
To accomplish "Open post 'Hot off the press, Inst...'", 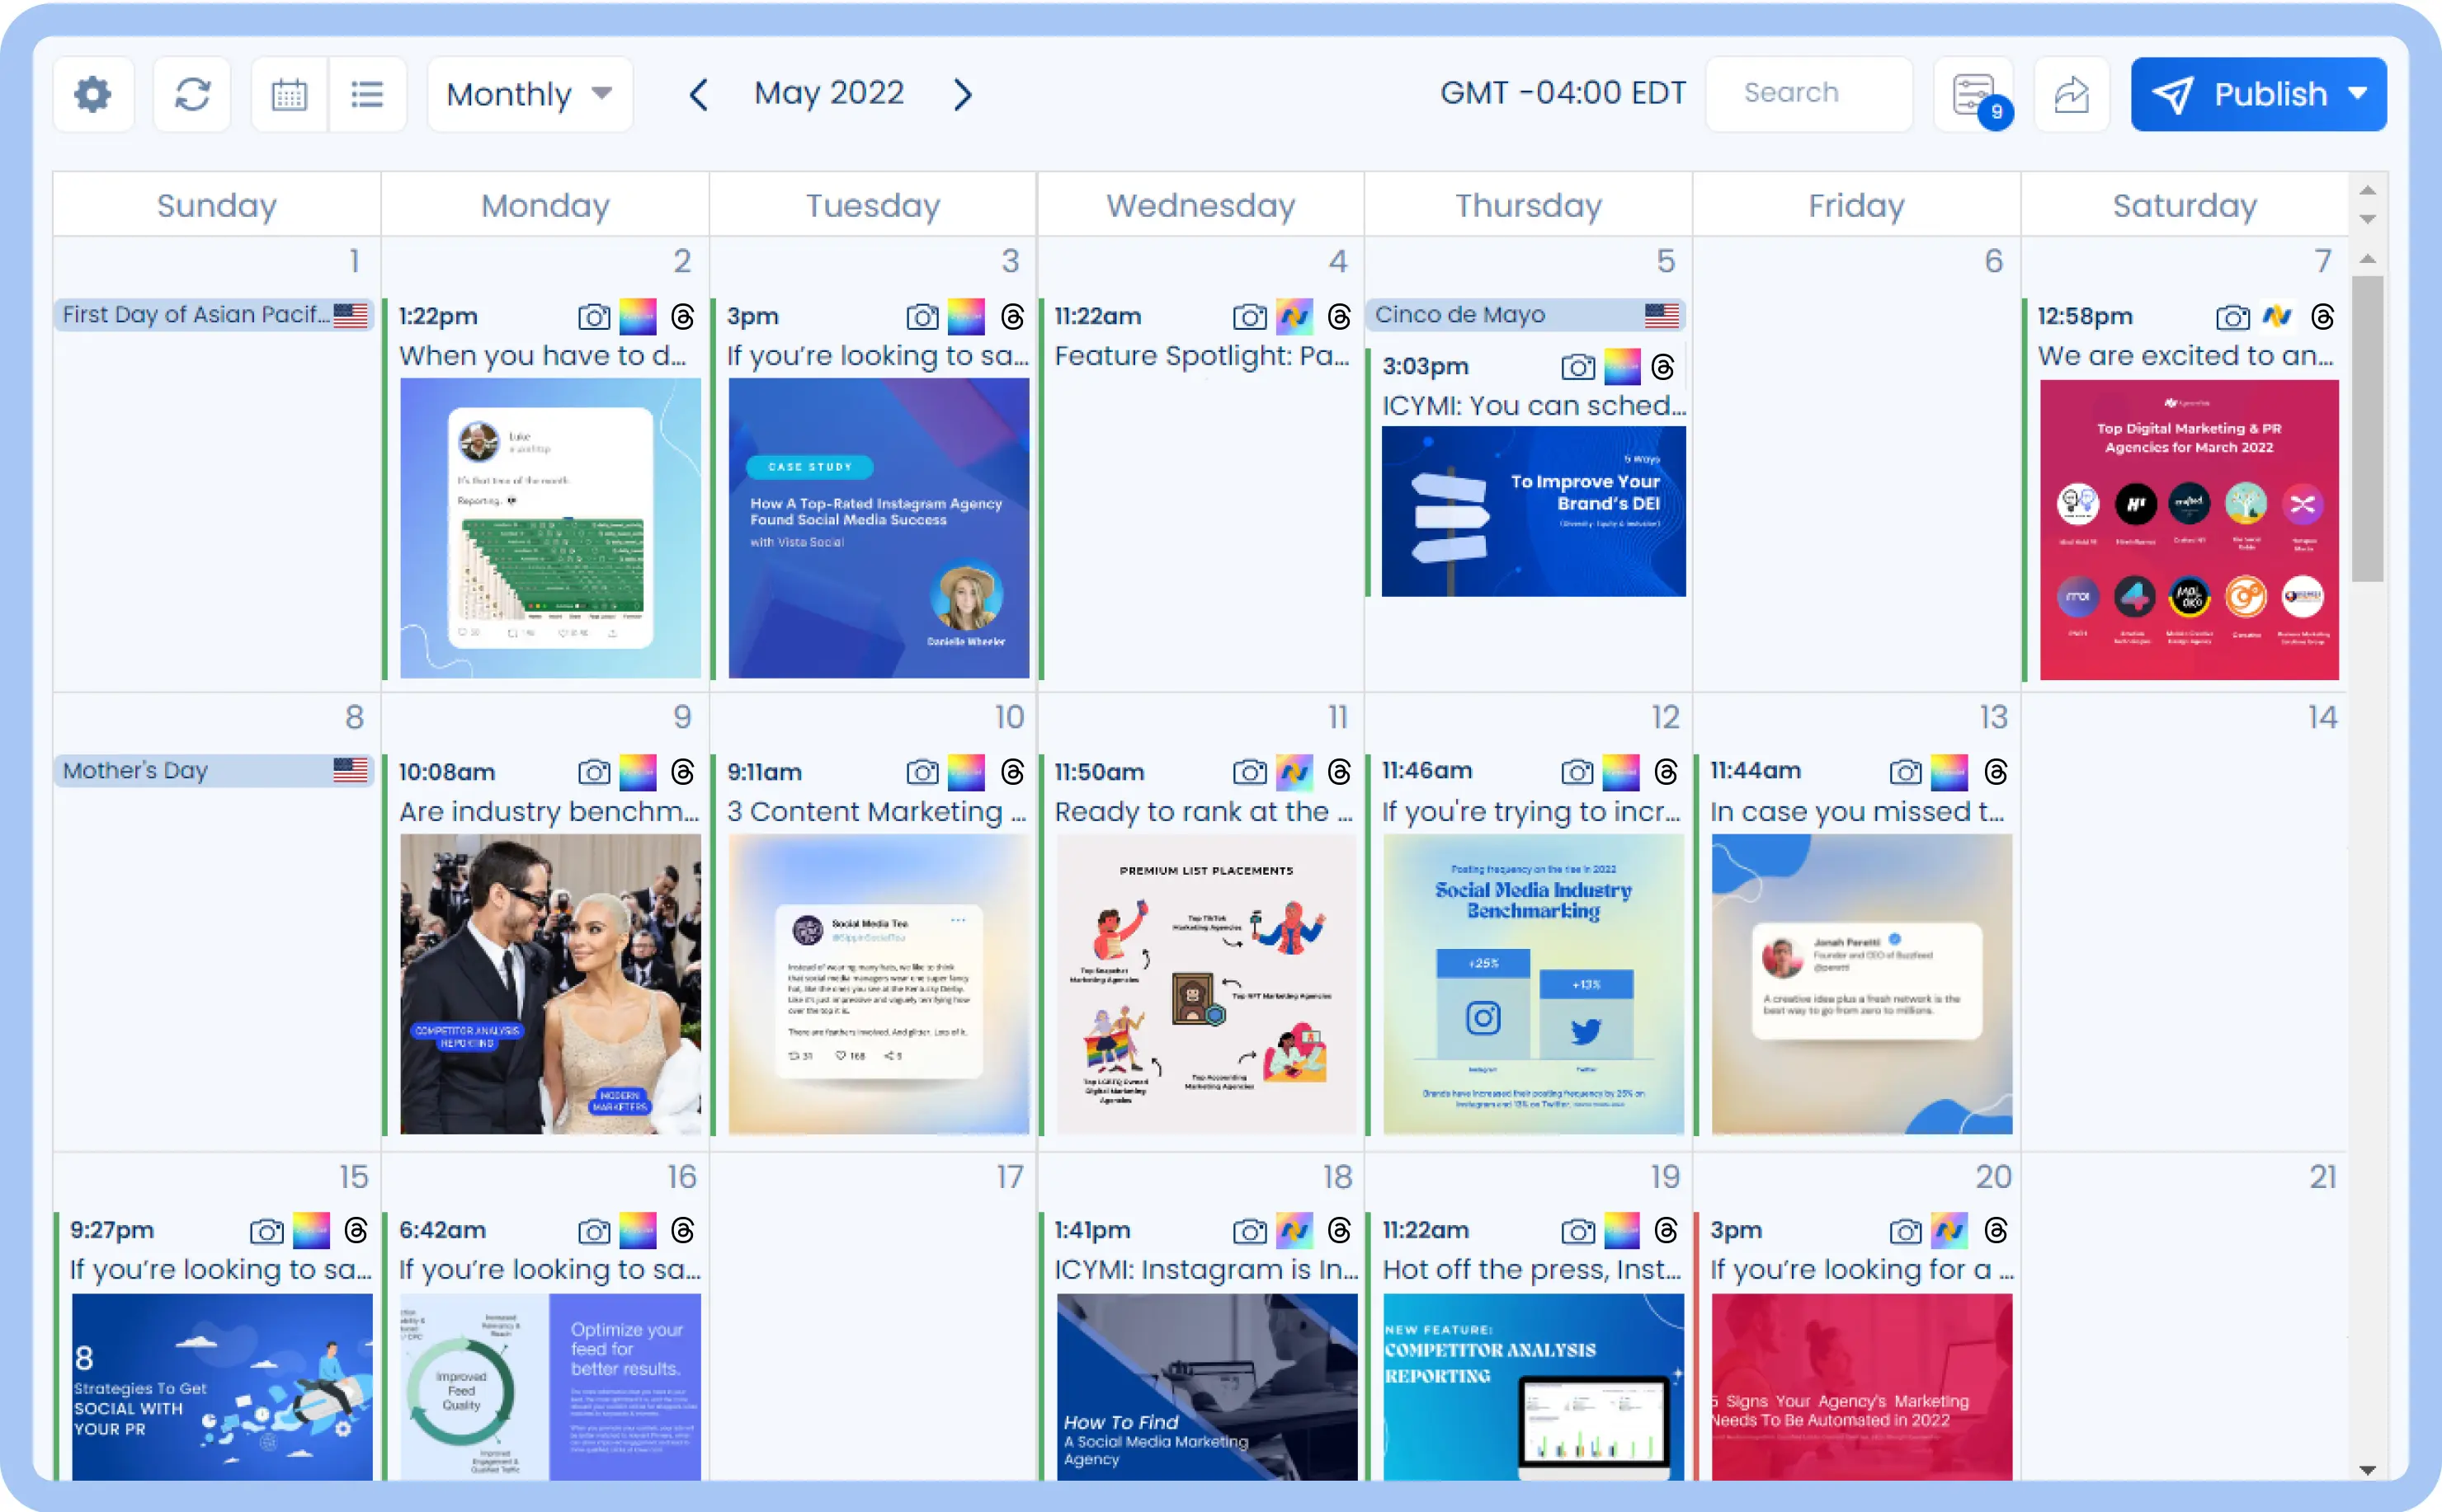I will (1532, 1270).
